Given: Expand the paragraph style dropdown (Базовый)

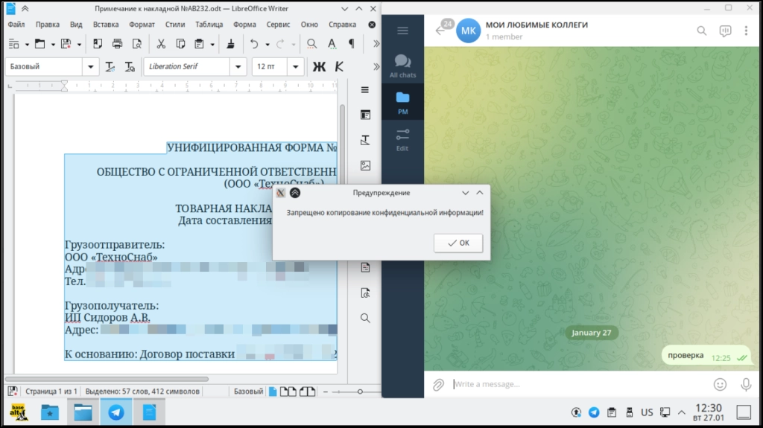Looking at the screenshot, I should [x=91, y=66].
